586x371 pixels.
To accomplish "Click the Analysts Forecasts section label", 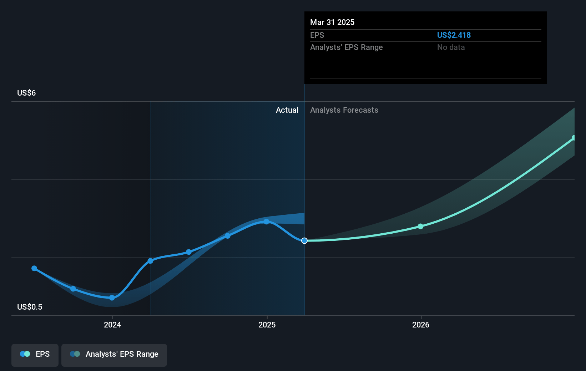I will coord(344,110).
